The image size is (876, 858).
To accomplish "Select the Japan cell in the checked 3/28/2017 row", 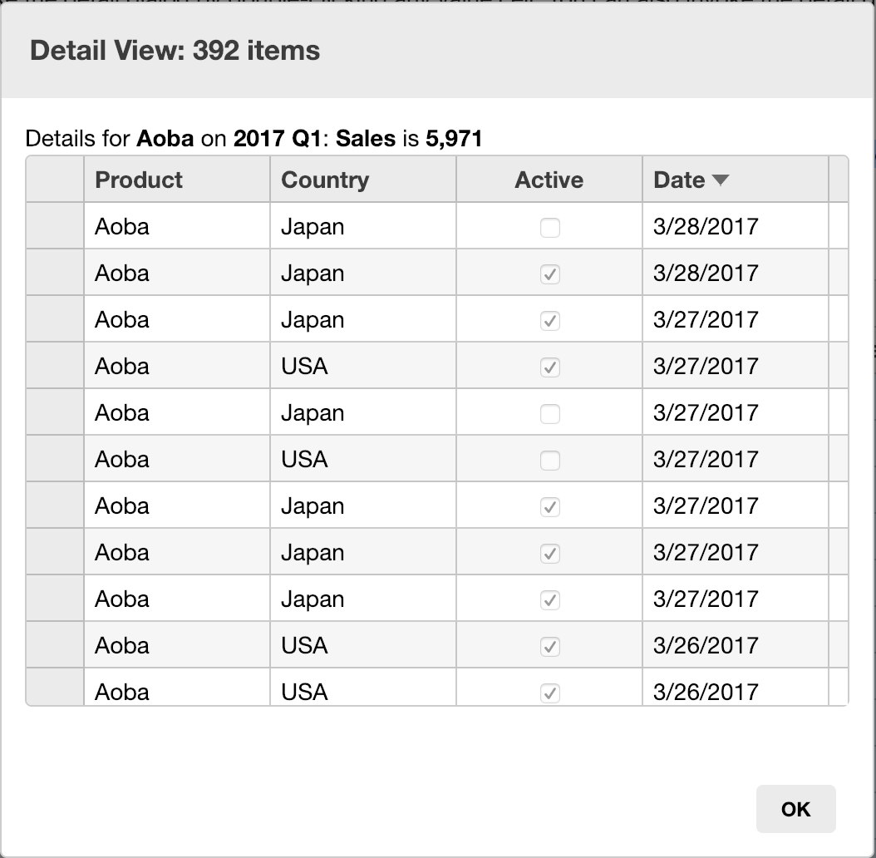I will pos(363,272).
